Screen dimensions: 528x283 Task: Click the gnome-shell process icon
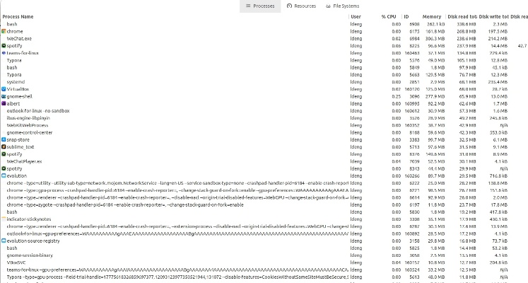click(x=4, y=96)
